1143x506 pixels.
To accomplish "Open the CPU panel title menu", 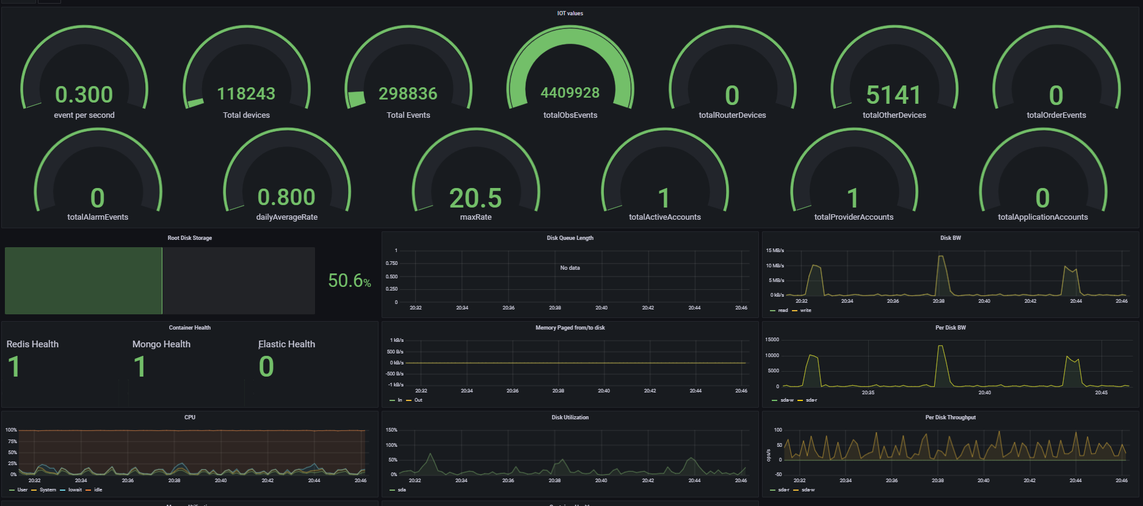I will (x=190, y=417).
